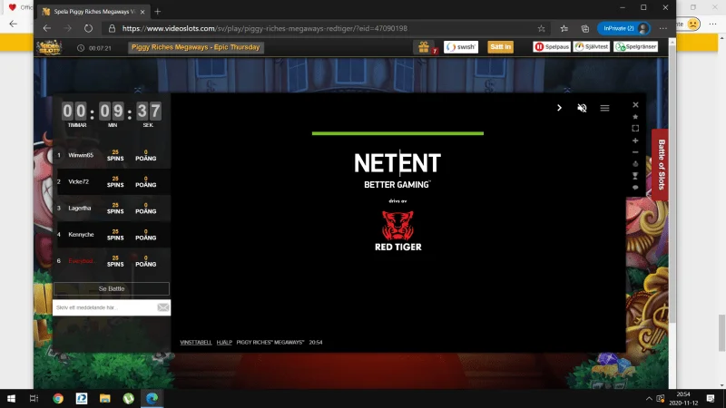The image size is (726, 408).
Task: Open the Självtest button
Action: tap(592, 47)
